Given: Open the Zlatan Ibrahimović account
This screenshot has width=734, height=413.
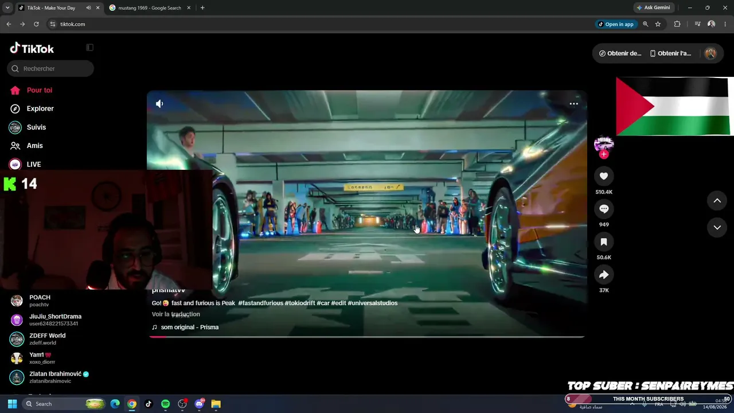Looking at the screenshot, I should [x=50, y=377].
